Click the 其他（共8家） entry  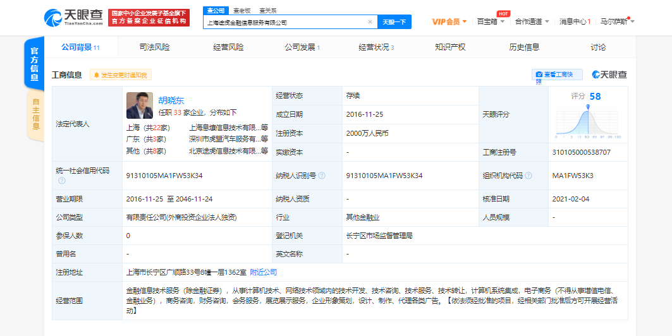(x=146, y=151)
